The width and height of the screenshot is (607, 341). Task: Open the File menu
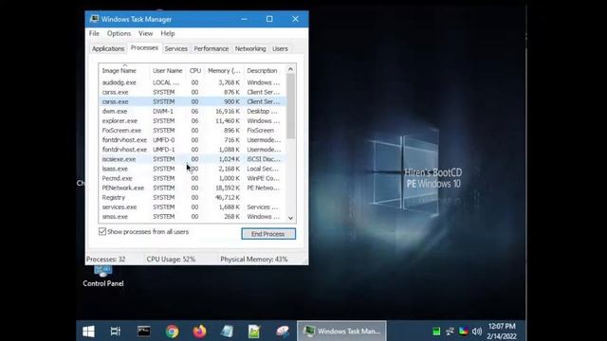pos(94,34)
